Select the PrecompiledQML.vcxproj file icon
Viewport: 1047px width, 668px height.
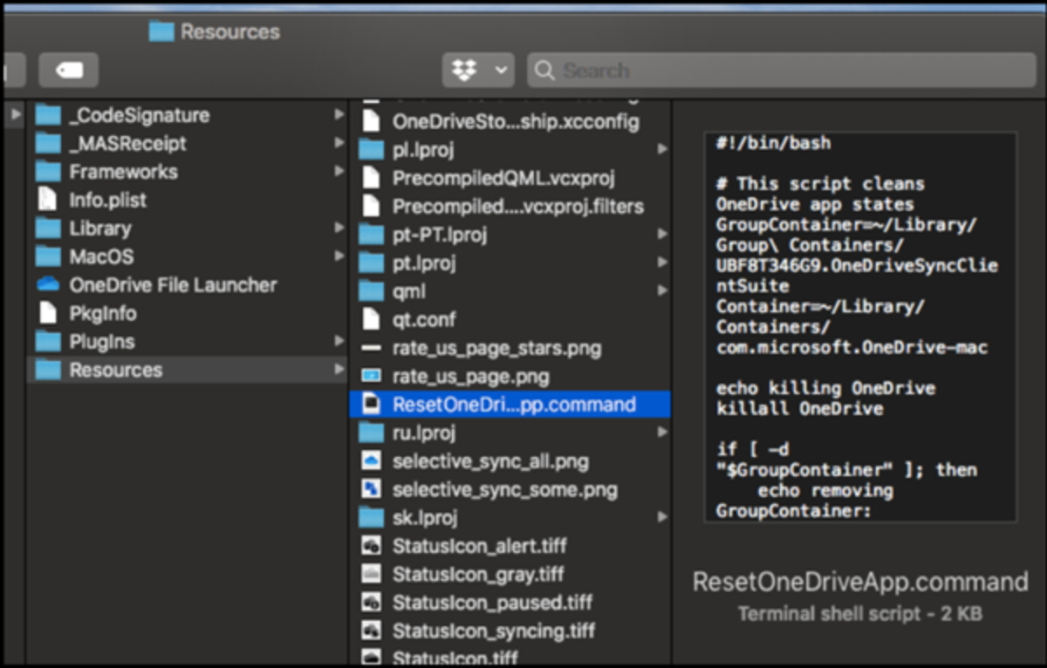point(372,178)
